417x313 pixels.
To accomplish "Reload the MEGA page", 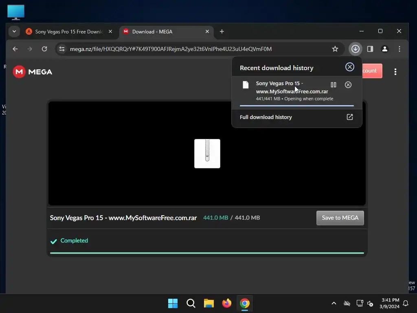I will click(44, 49).
